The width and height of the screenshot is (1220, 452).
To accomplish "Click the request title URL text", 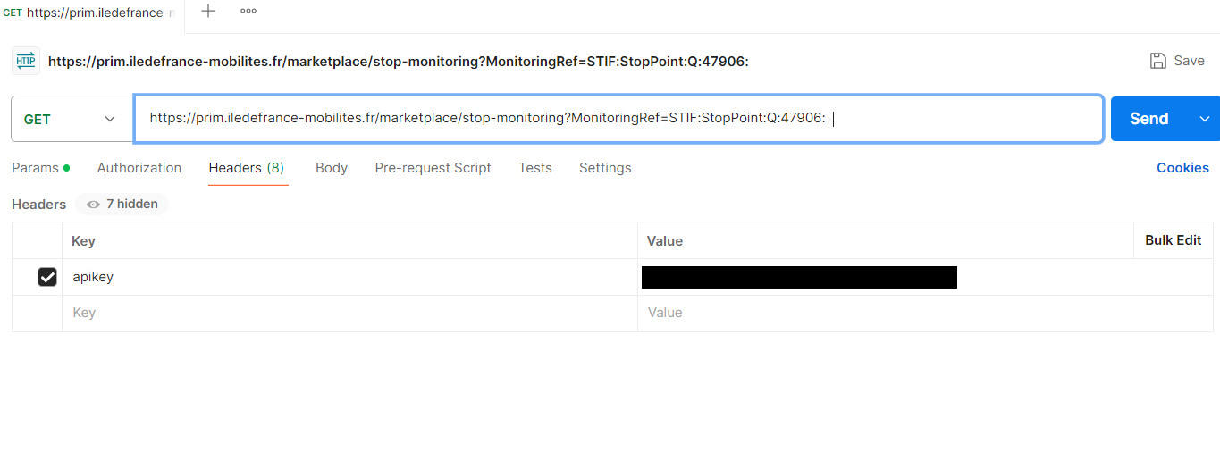I will point(398,62).
